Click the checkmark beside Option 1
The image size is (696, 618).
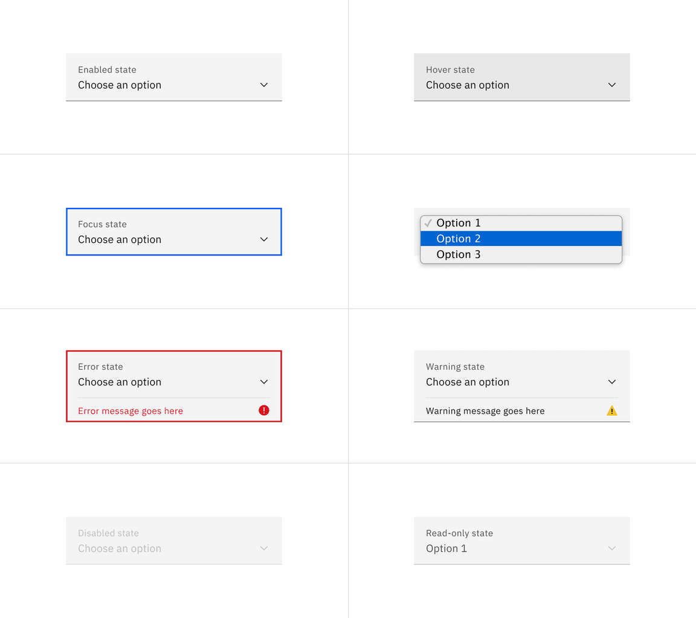tap(428, 223)
